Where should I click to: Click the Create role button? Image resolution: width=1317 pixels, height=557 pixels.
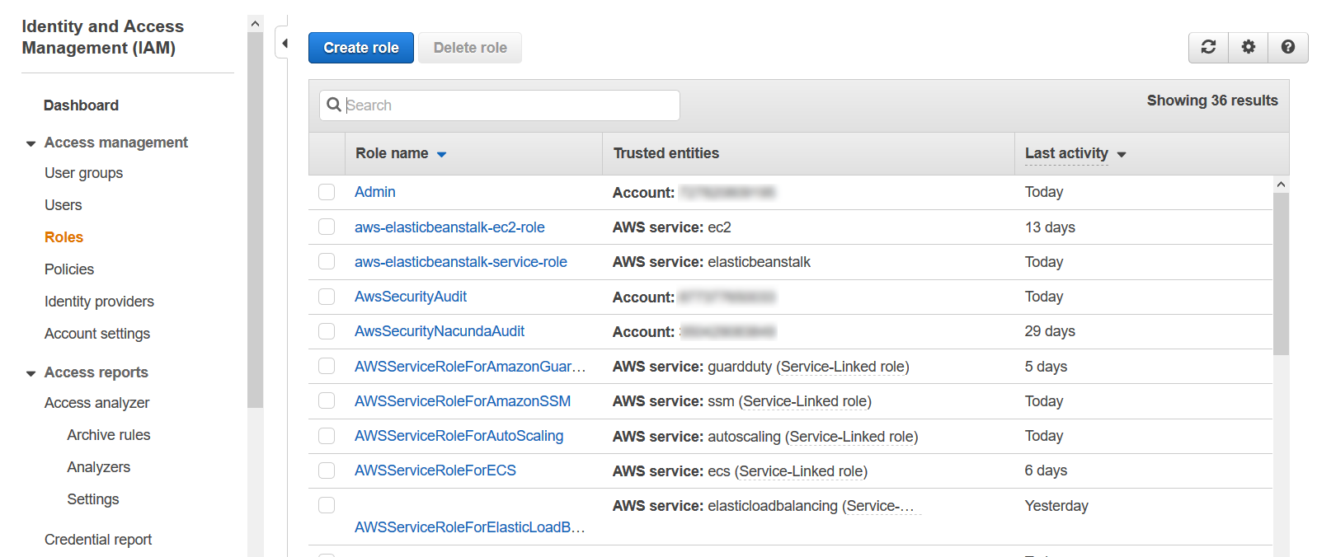click(361, 48)
